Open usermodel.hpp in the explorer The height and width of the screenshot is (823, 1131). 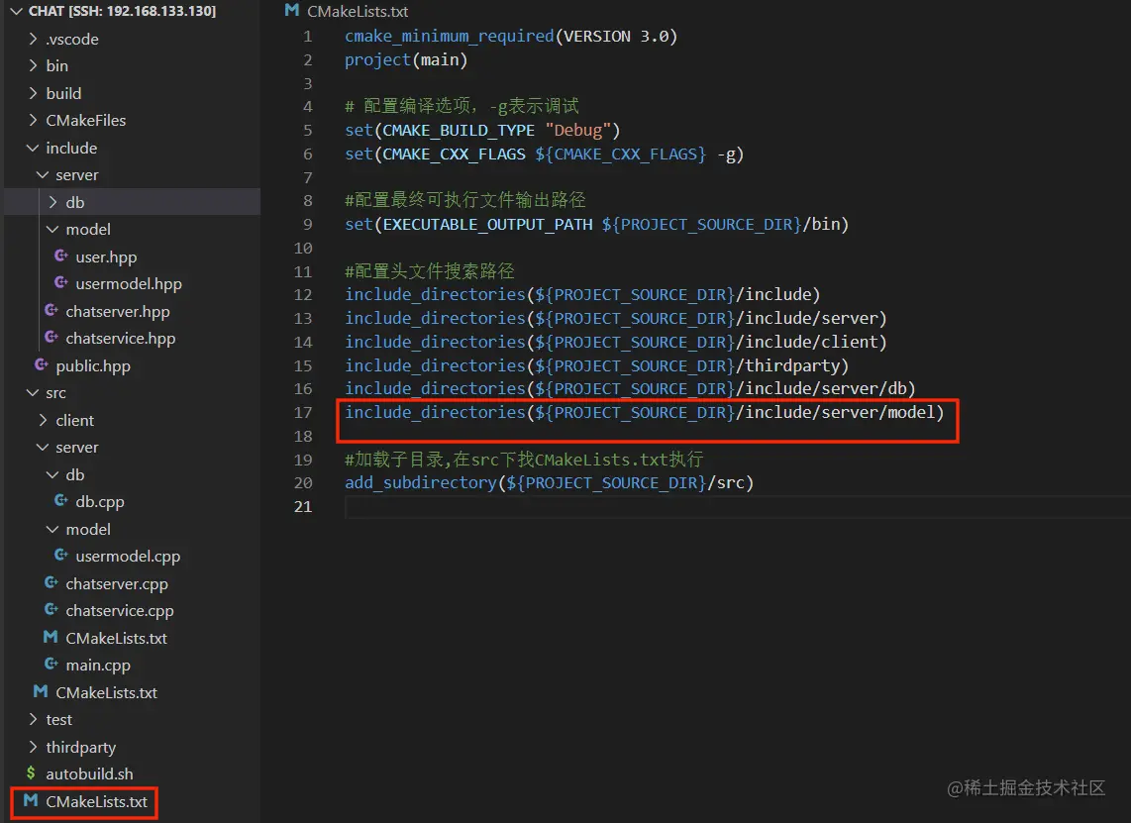point(129,284)
